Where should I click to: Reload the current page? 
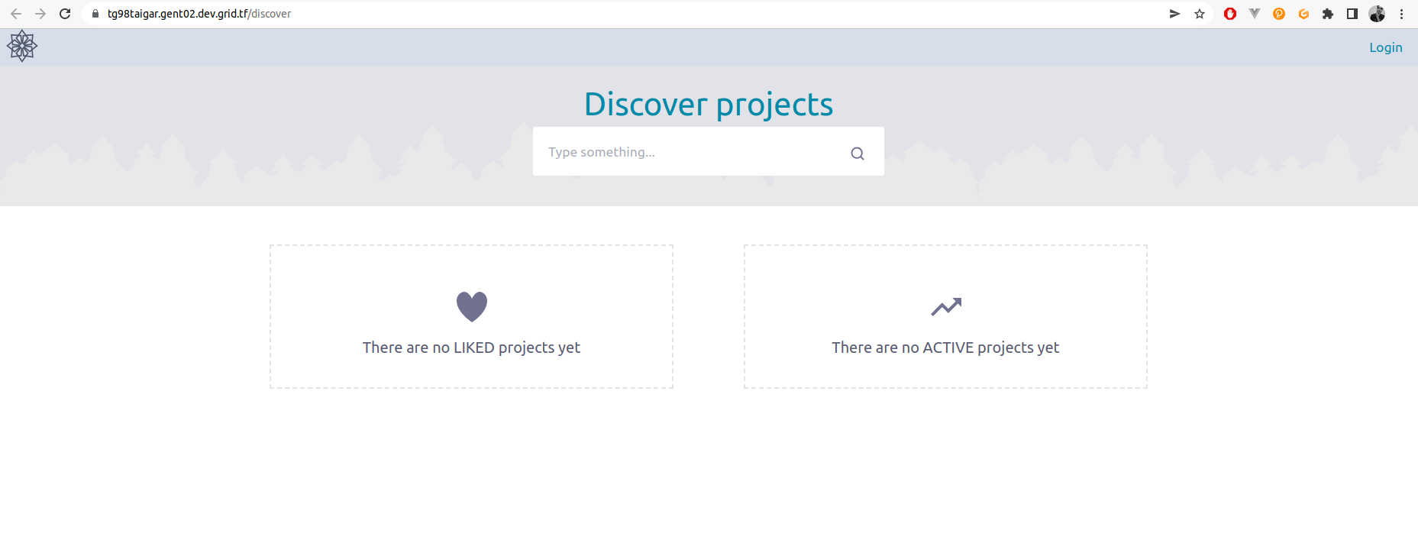pyautogui.click(x=65, y=14)
